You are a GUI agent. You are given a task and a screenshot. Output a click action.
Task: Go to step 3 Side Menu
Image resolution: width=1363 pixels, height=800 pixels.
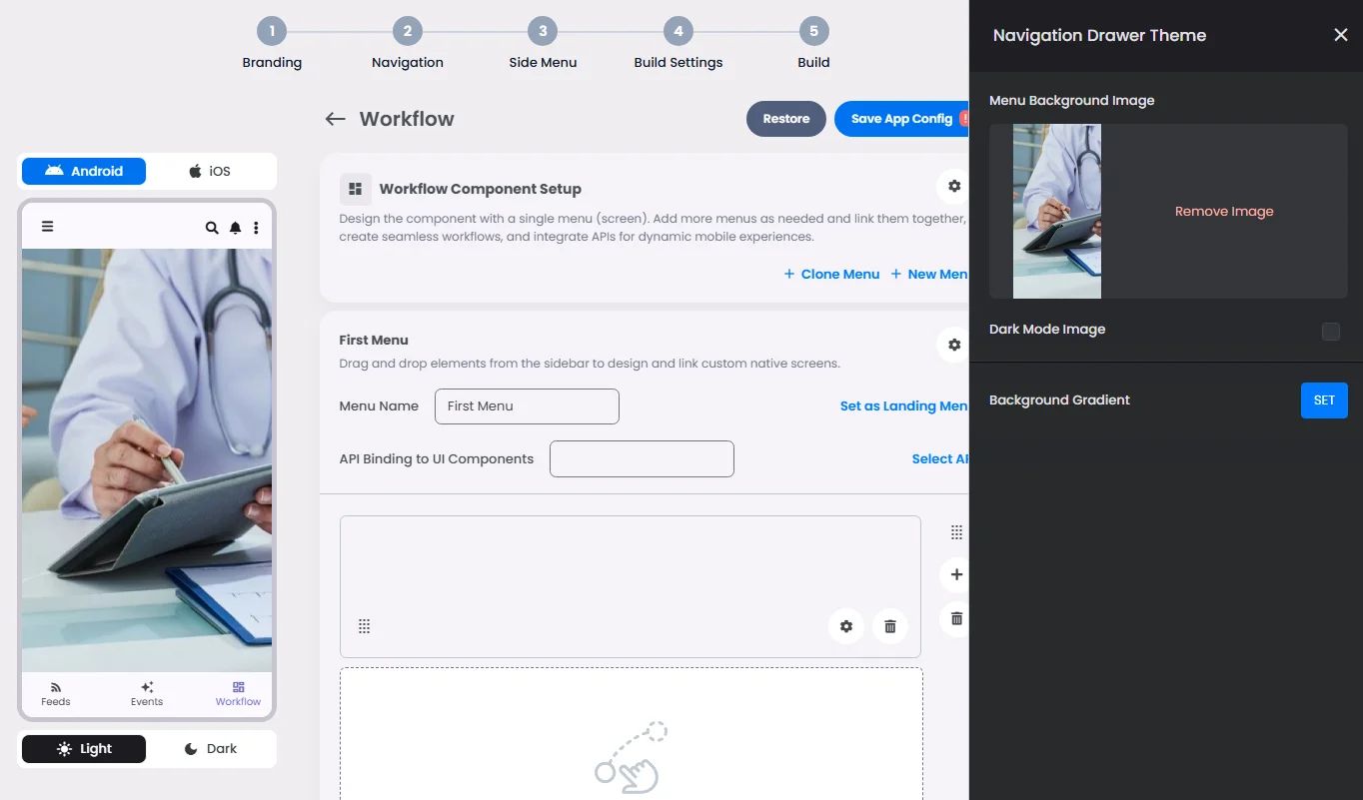click(543, 45)
